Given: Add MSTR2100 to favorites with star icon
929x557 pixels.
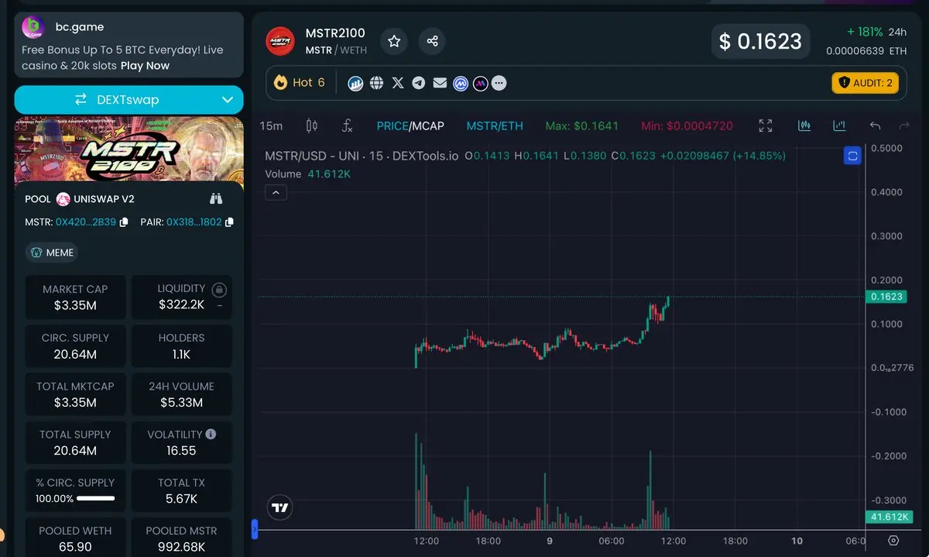Looking at the screenshot, I should pyautogui.click(x=394, y=41).
